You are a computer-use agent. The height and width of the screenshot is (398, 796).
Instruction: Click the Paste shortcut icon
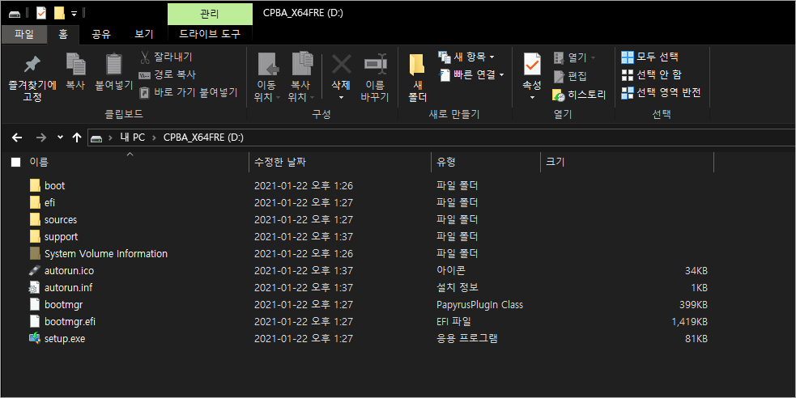(x=145, y=92)
